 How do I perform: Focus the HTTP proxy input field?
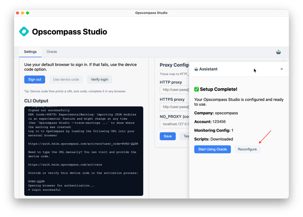174,90
